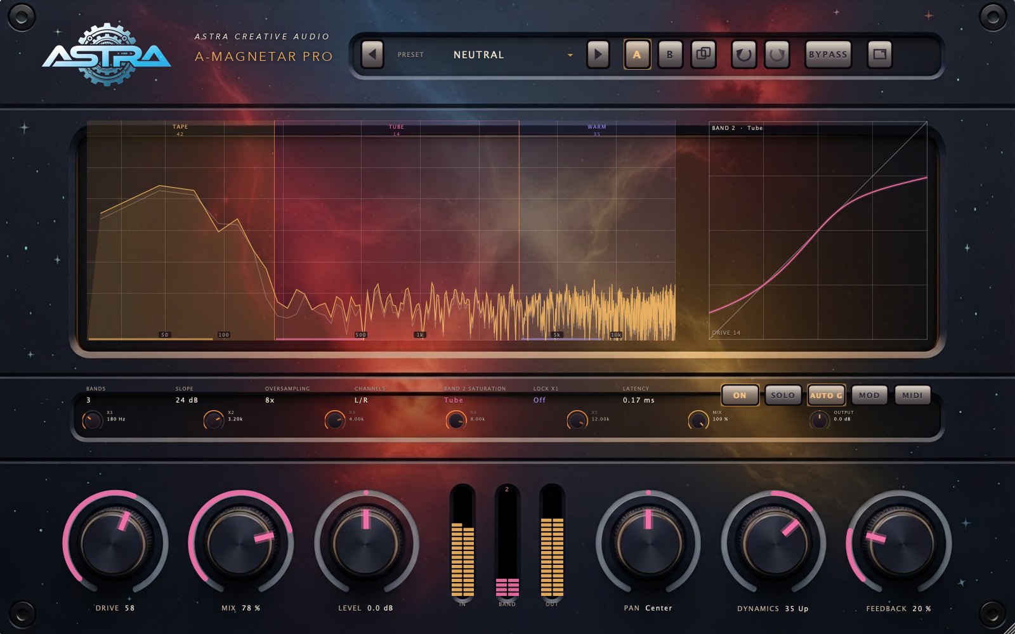
Task: Click the LEVEL 0.0 dB knob
Action: pyautogui.click(x=366, y=543)
